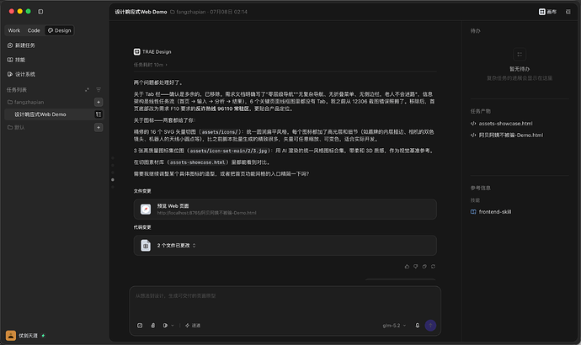The image size is (581, 345).
Task: Attach a file with the paperclip icon
Action: click(152, 326)
